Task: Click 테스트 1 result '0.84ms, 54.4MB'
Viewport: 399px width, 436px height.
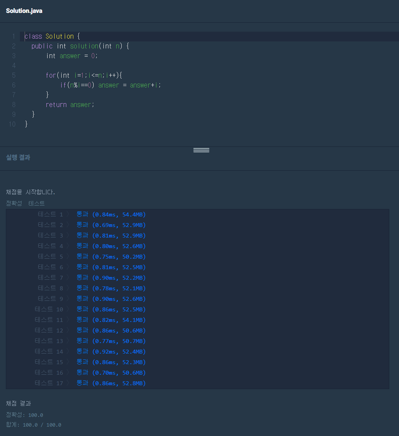Action: pos(119,214)
